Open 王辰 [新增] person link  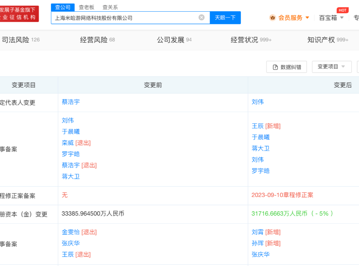pos(258,126)
